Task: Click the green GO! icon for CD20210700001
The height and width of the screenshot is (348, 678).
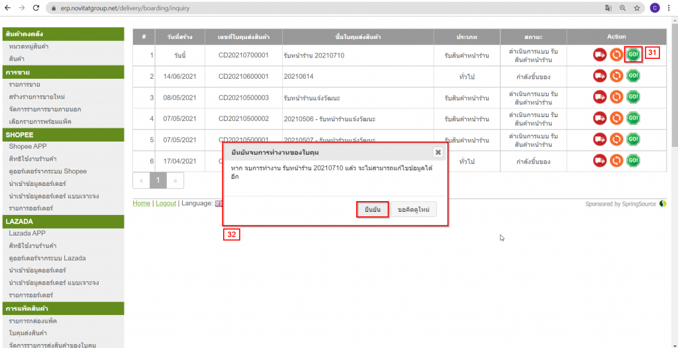Action: [633, 55]
